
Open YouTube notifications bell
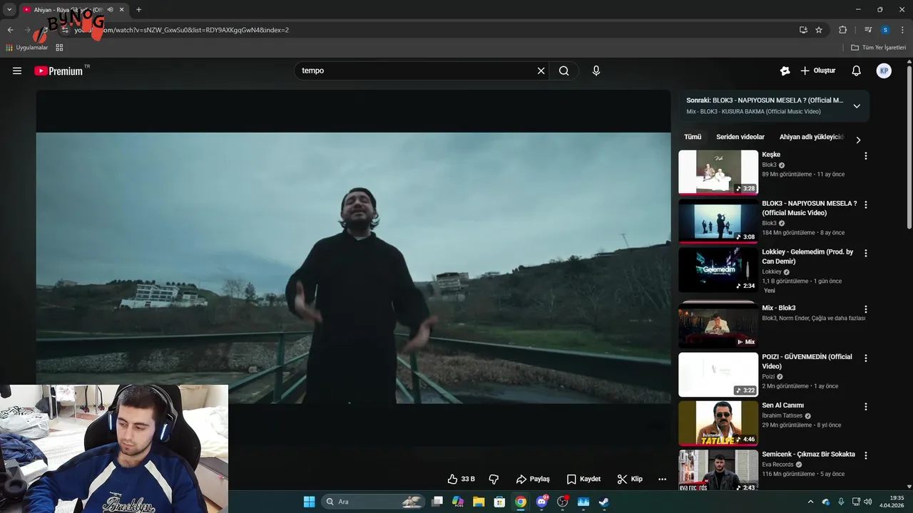[857, 71]
